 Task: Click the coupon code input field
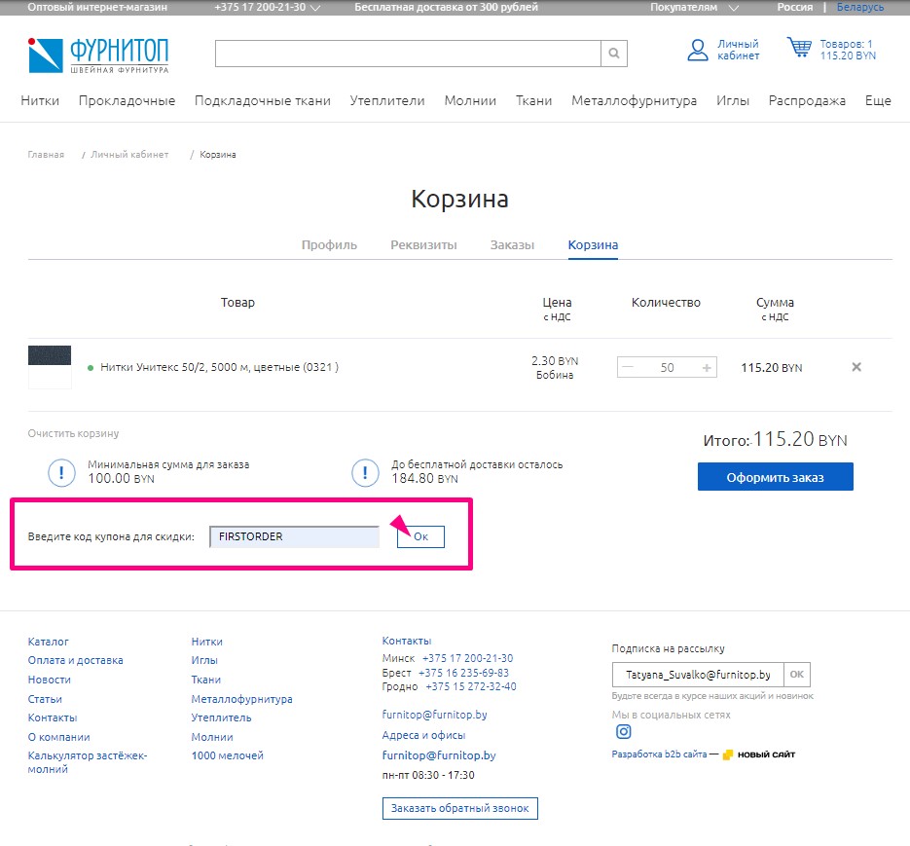pos(294,535)
